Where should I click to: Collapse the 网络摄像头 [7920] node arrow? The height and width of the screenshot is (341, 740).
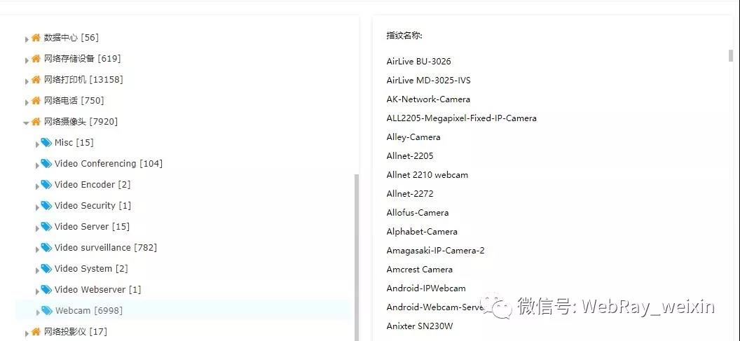27,123
